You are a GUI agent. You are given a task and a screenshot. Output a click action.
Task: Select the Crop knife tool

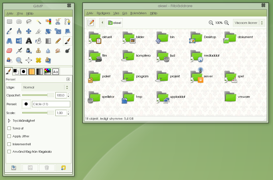[39, 31]
